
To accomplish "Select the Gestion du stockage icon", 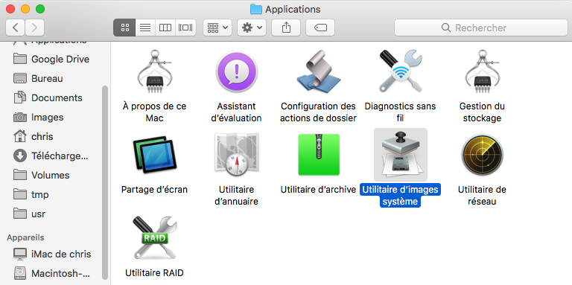I will [x=483, y=71].
